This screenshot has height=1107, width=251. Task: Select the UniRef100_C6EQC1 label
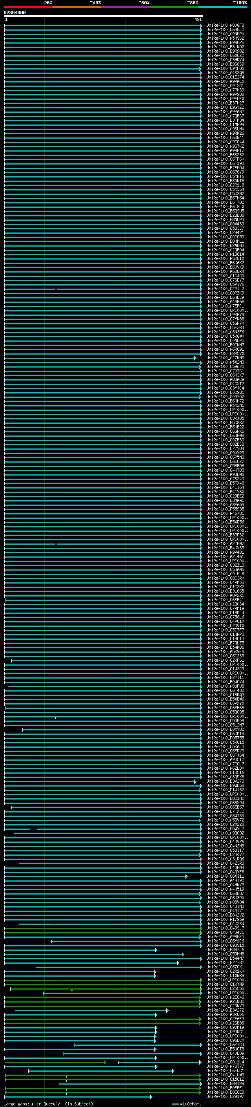pyautogui.click(x=225, y=1070)
